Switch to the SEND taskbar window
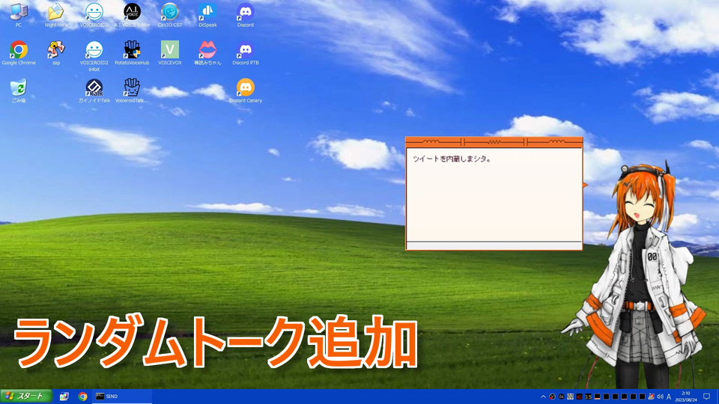The height and width of the screenshot is (404, 719). [x=122, y=397]
